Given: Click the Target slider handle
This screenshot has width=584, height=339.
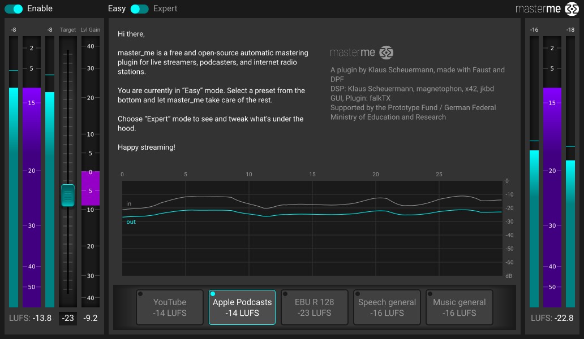Looking at the screenshot, I should pyautogui.click(x=68, y=195).
